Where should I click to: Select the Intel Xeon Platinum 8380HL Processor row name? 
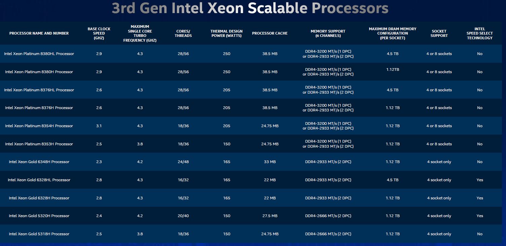tap(39, 54)
